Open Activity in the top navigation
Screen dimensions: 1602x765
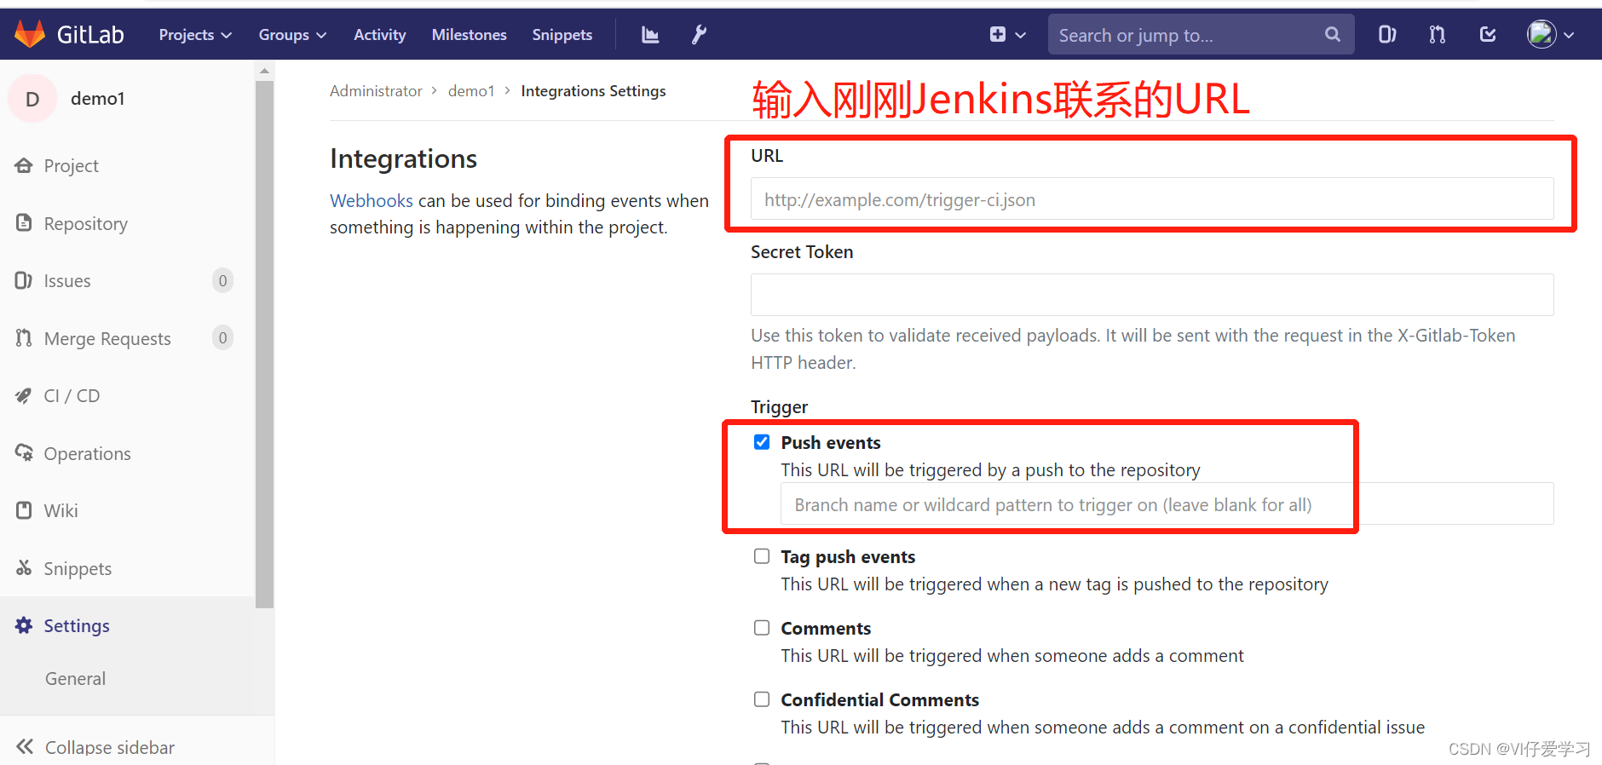[x=380, y=35]
